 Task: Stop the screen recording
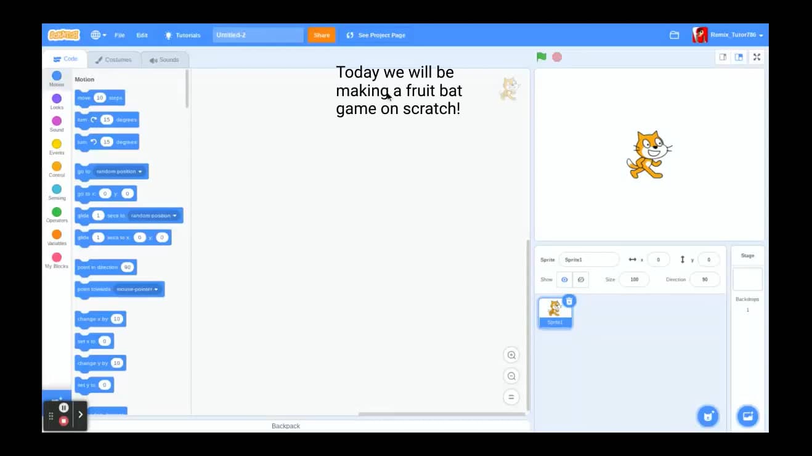coord(63,421)
